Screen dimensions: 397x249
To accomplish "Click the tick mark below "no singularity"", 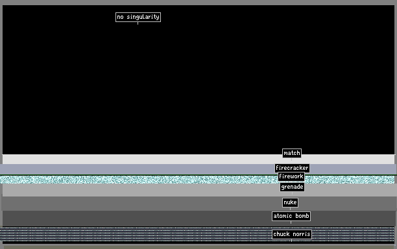I will click(138, 23).
